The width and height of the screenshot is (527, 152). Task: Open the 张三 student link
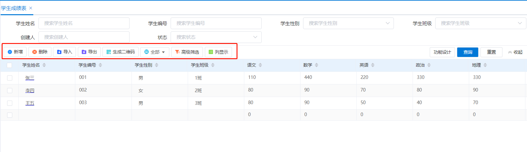(x=30, y=78)
